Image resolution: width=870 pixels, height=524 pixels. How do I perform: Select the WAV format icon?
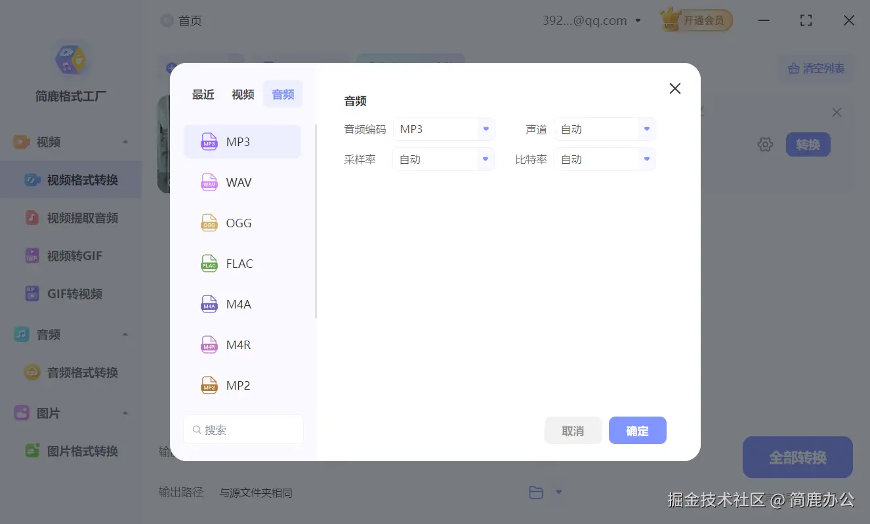(209, 182)
